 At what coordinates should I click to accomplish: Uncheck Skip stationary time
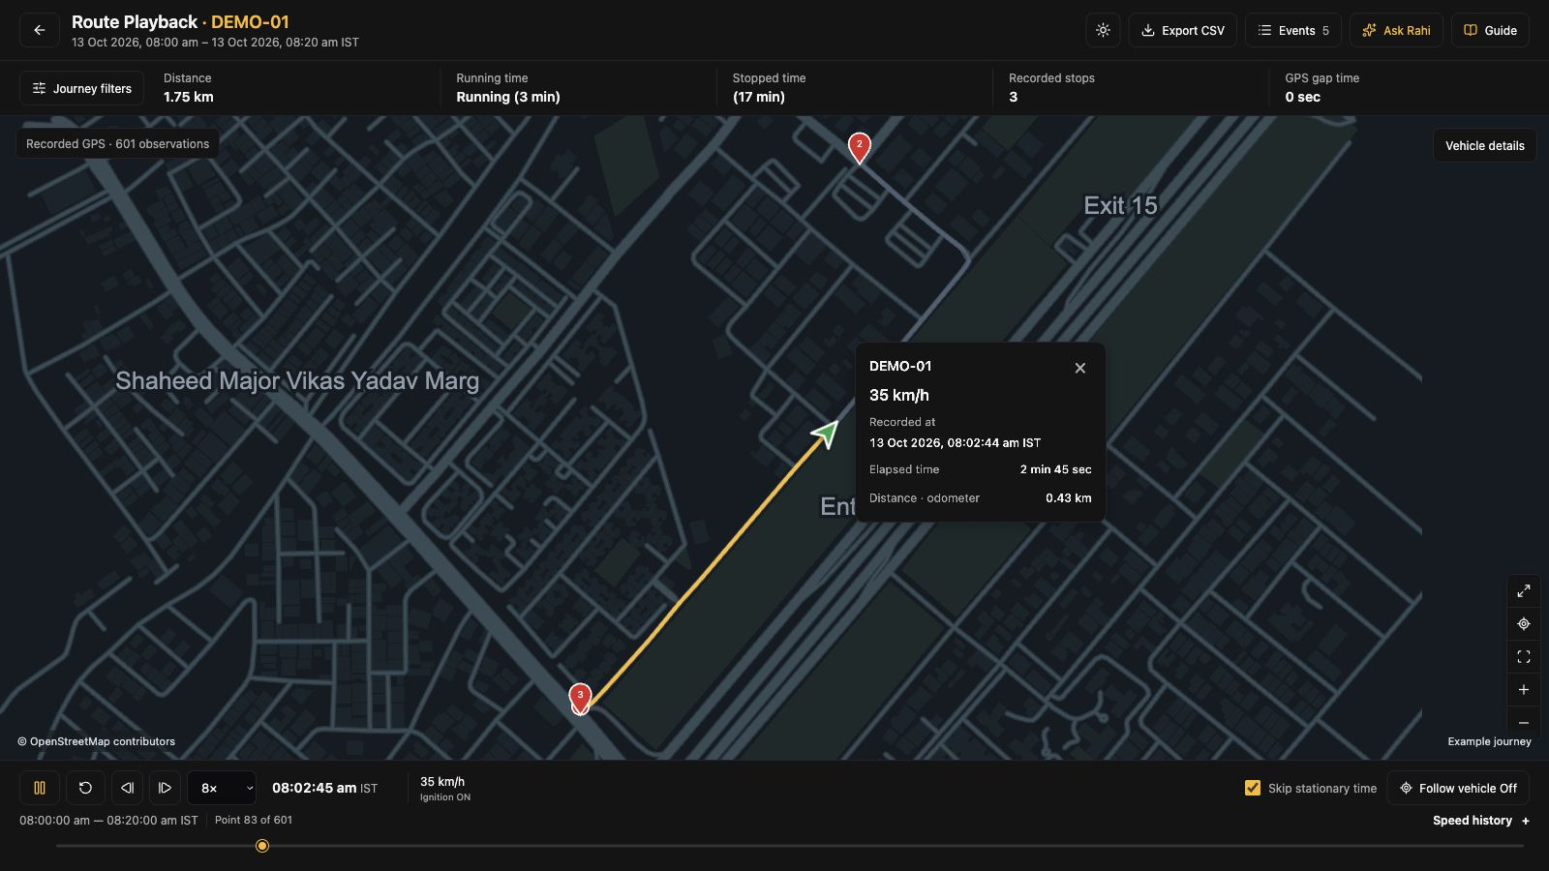[1253, 788]
